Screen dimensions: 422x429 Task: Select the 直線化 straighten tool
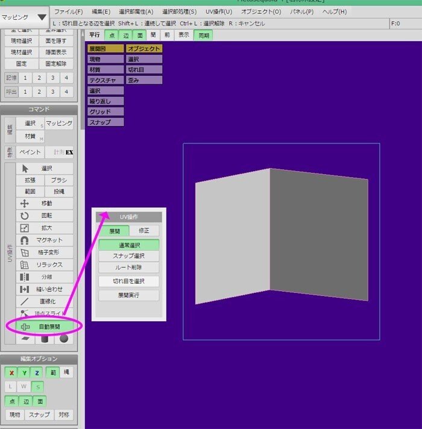pyautogui.click(x=45, y=301)
